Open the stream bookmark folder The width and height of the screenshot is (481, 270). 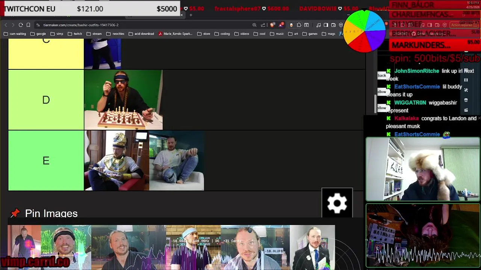94,34
